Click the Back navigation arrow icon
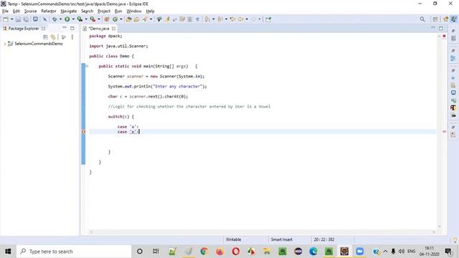 [x=240, y=19]
